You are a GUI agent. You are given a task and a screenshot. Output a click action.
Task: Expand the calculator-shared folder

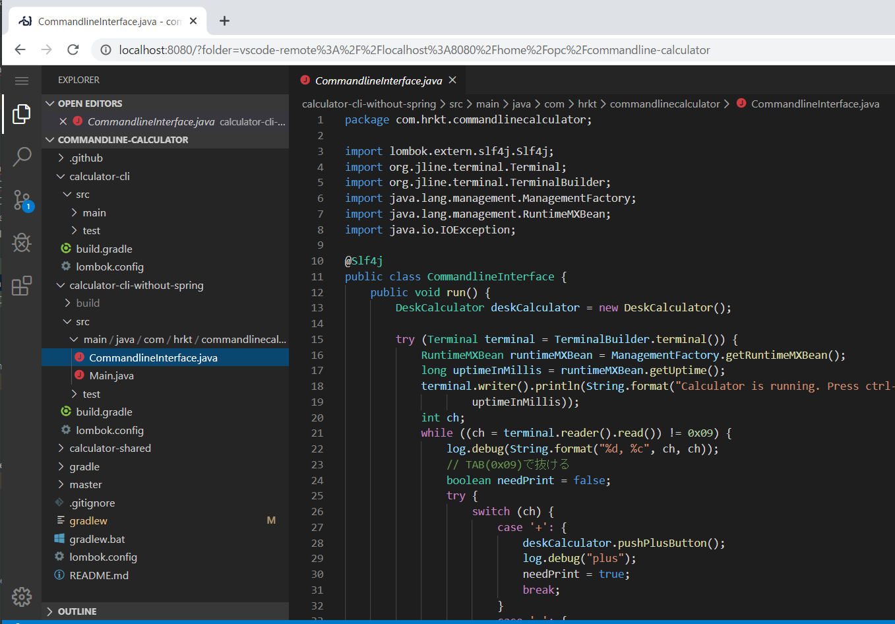110,448
